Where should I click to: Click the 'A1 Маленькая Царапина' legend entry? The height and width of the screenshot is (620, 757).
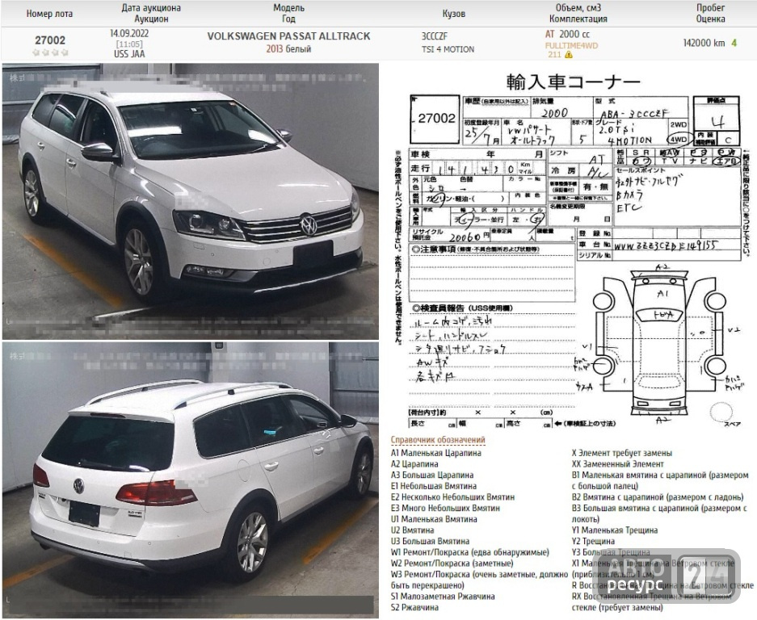click(x=436, y=453)
